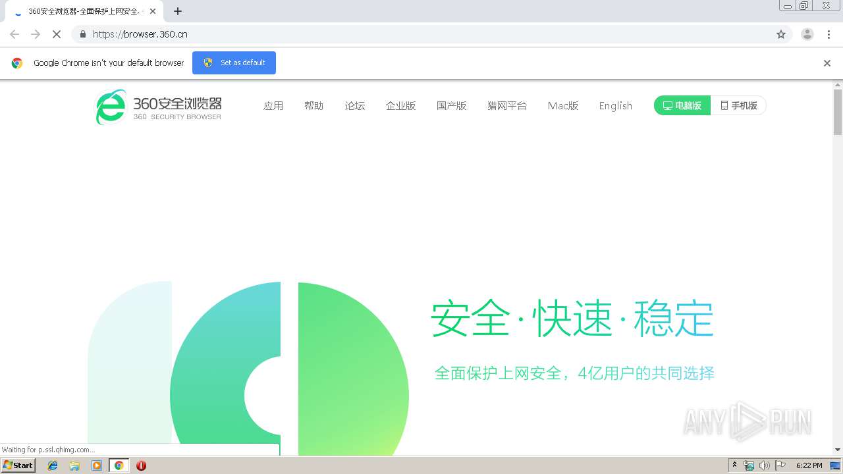This screenshot has width=843, height=474.
Task: Click the red Opera taskbar icon
Action: [x=141, y=465]
